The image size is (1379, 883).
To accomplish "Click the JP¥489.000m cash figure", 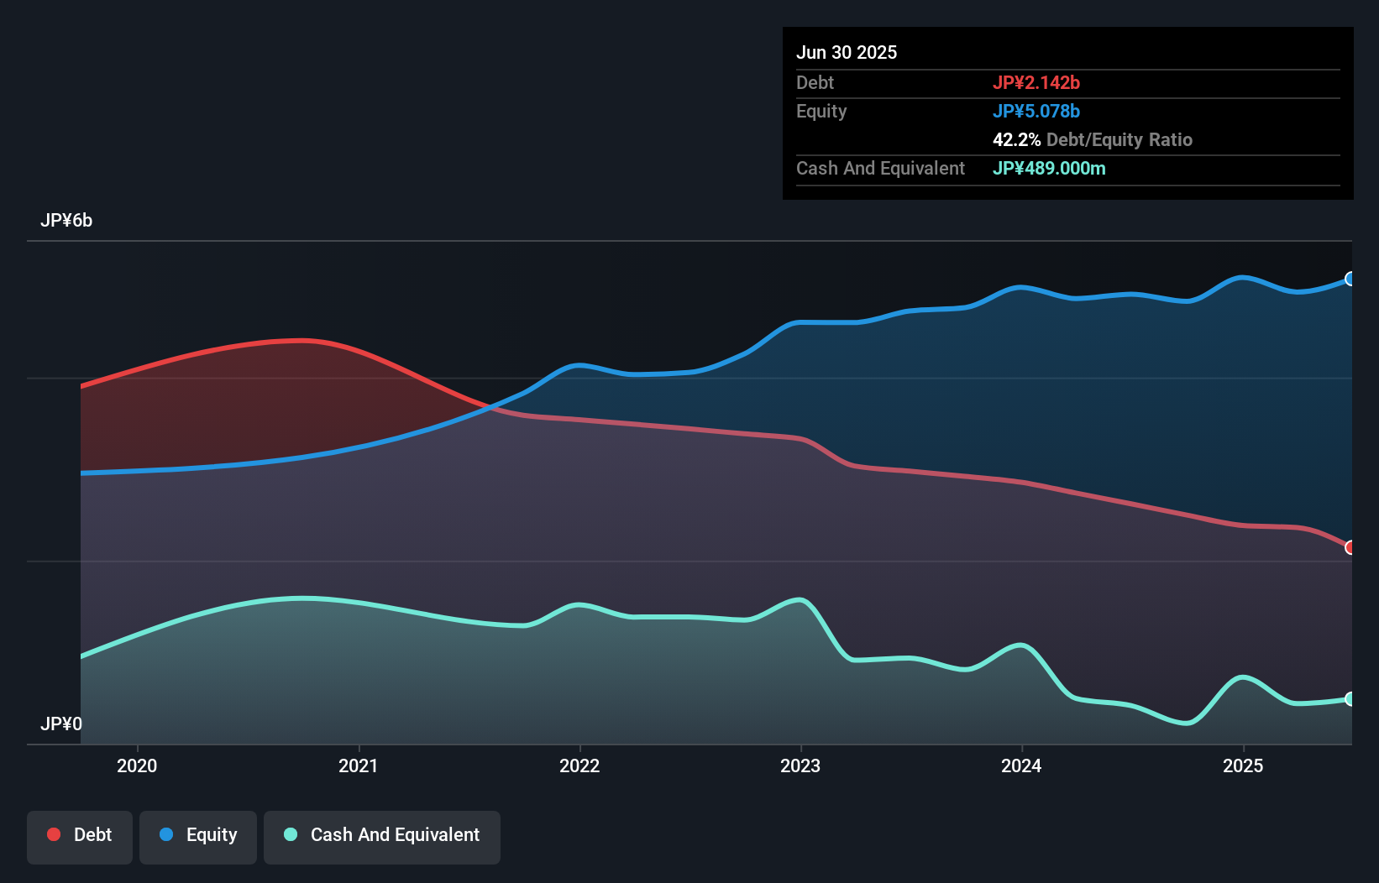I will pyautogui.click(x=1049, y=168).
